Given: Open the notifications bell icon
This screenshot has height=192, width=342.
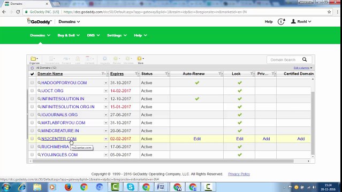Looking at the screenshot, I should tap(281, 21).
